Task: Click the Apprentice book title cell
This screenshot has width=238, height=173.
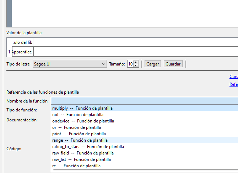Action: 22,52
